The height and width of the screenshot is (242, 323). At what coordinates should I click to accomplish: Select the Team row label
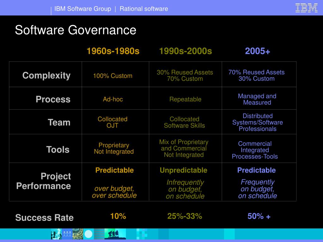59,122
